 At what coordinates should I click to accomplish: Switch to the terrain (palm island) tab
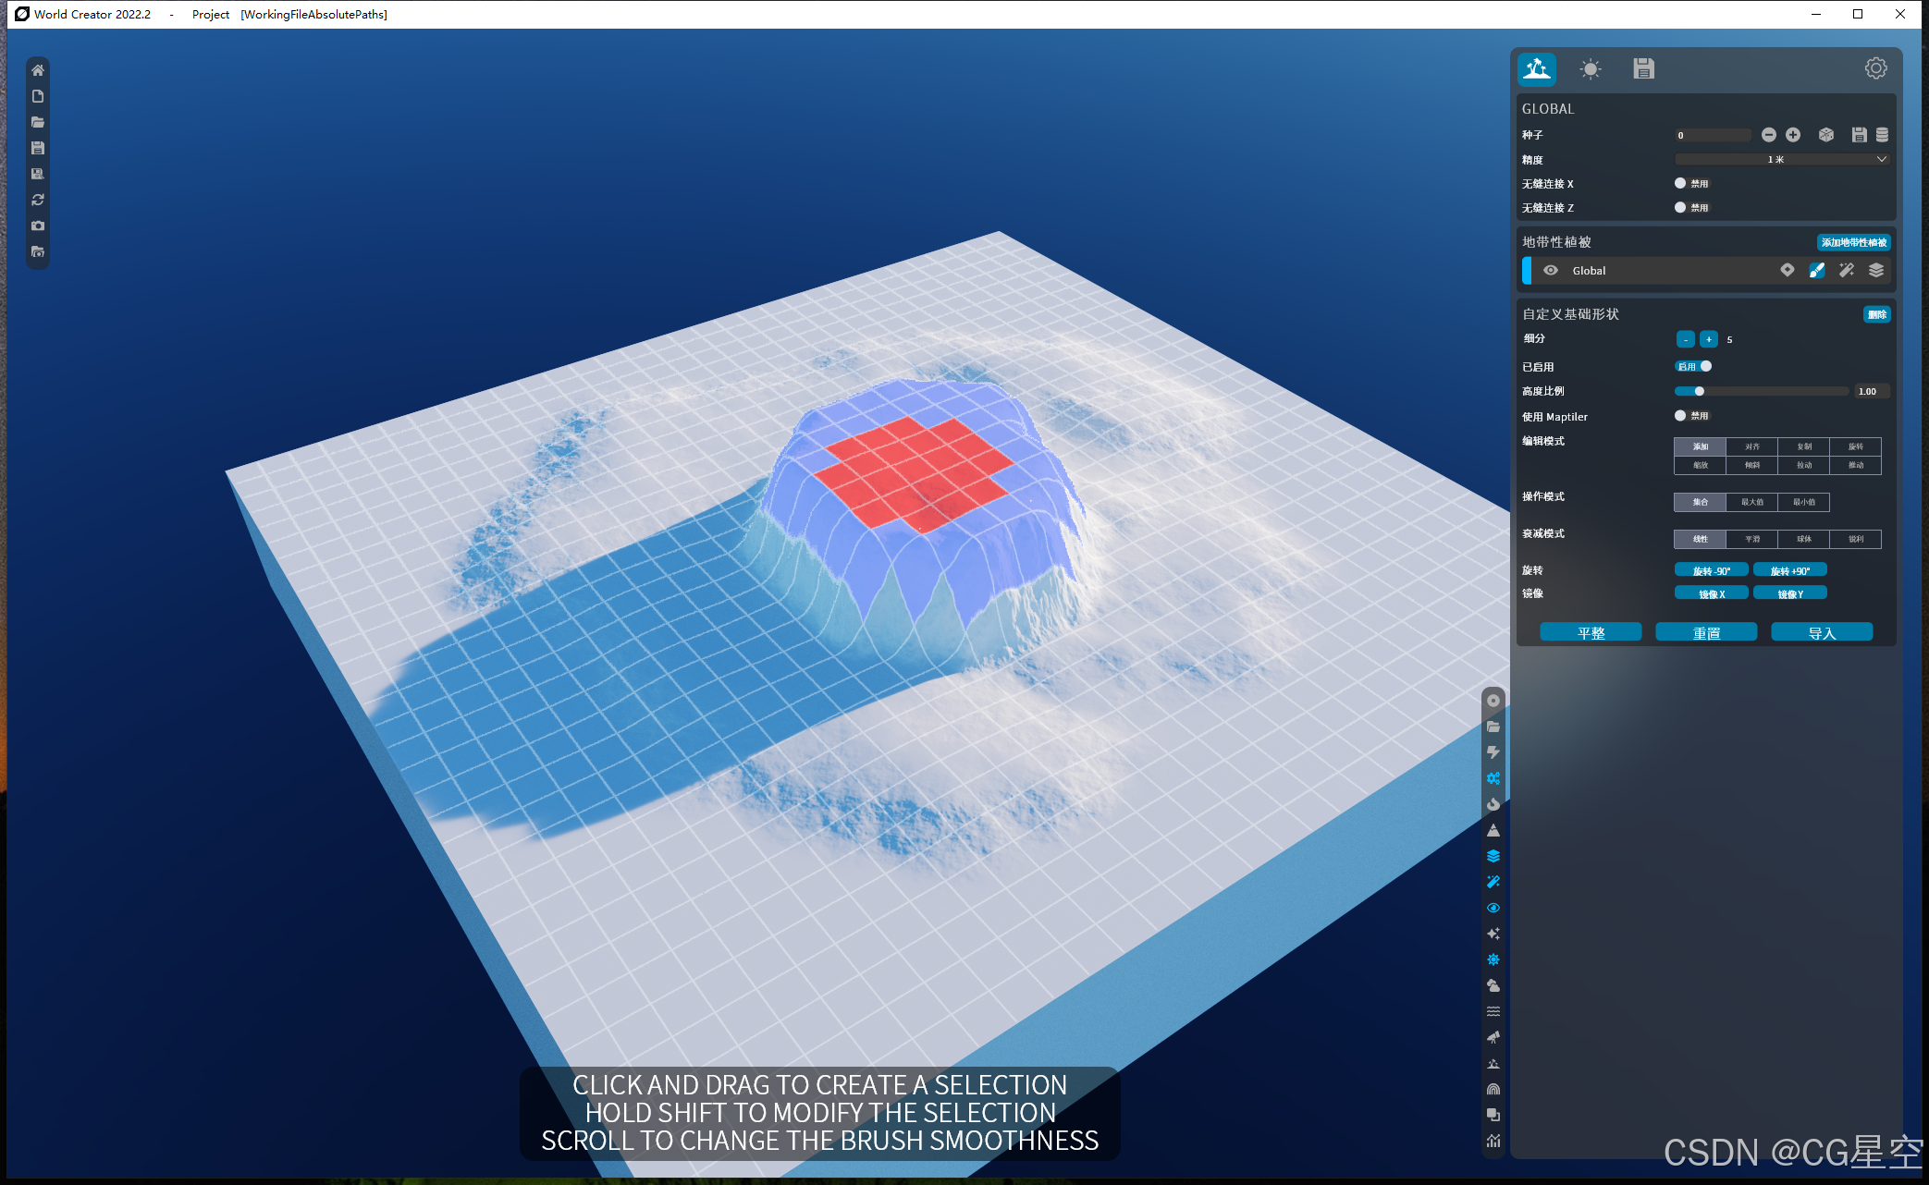click(1536, 69)
